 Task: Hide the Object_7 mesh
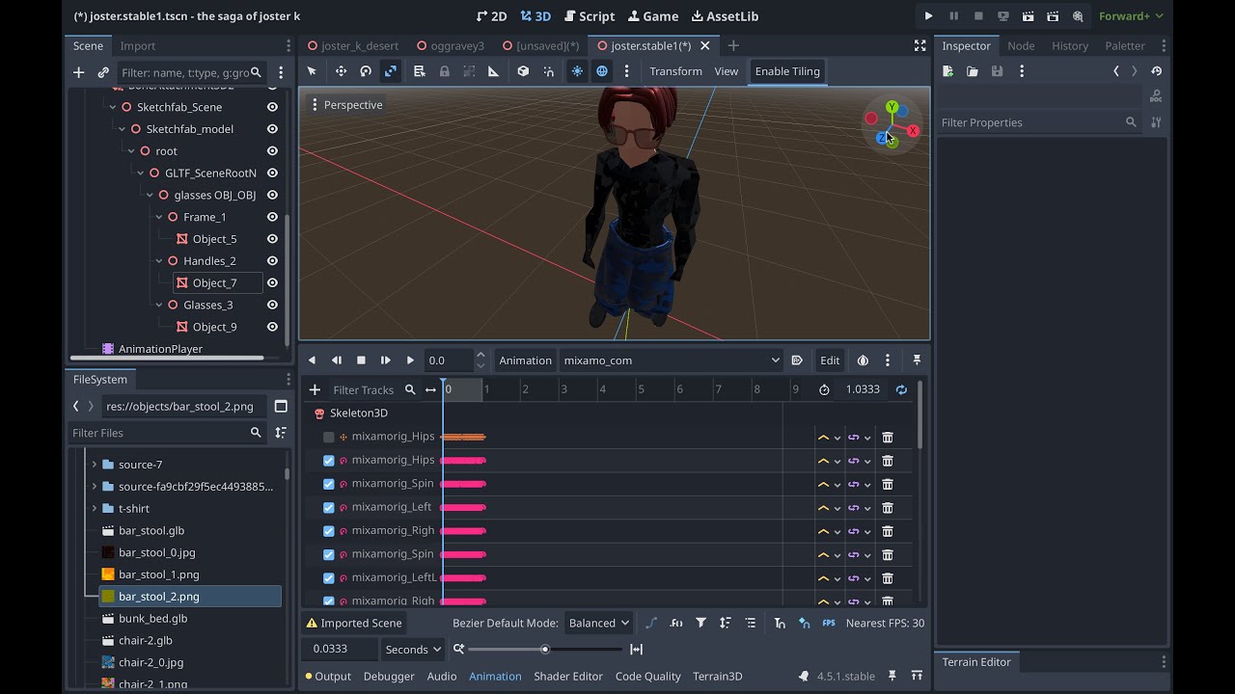(272, 283)
